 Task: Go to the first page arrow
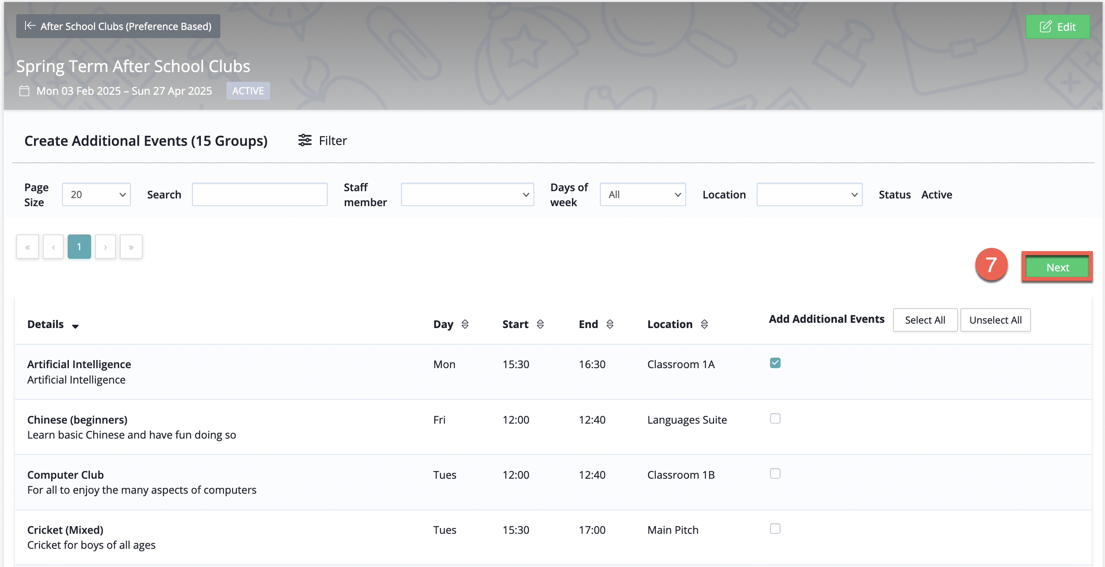(x=28, y=247)
